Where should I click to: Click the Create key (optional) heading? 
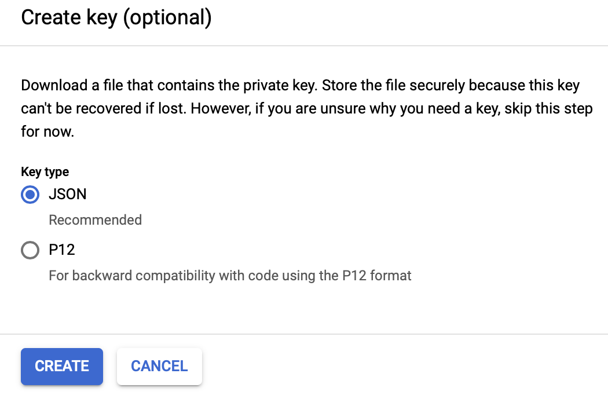tap(116, 17)
